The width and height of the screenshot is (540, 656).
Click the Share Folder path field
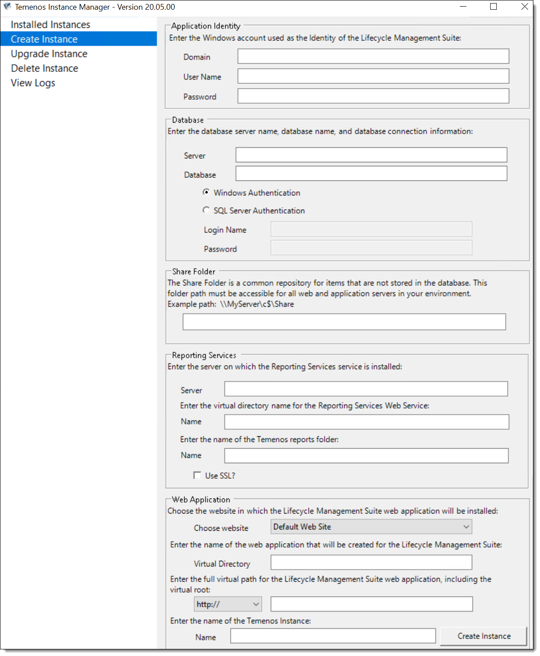344,322
